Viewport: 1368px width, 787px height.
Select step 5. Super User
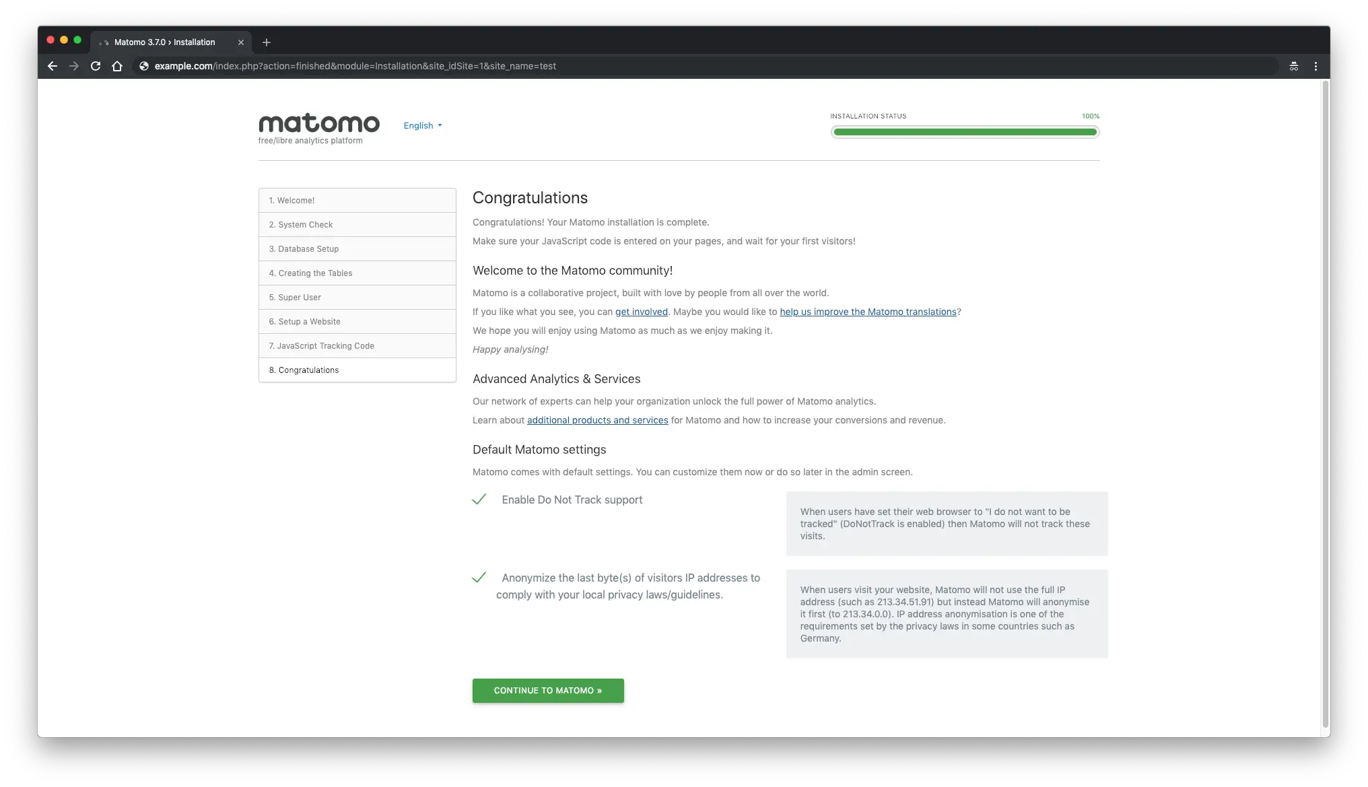(357, 298)
